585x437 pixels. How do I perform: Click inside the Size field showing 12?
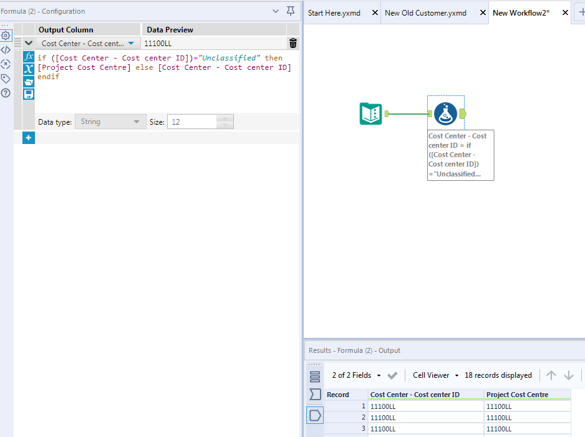193,122
